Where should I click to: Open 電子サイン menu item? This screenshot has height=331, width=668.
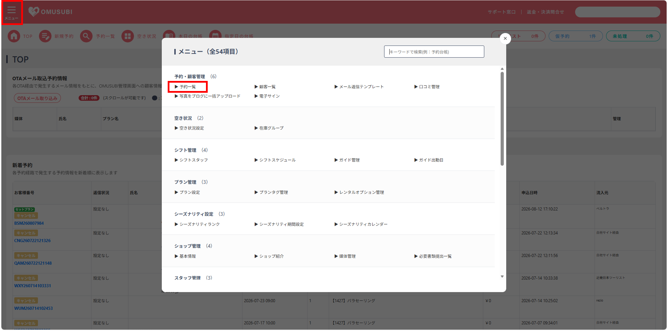[x=267, y=96]
